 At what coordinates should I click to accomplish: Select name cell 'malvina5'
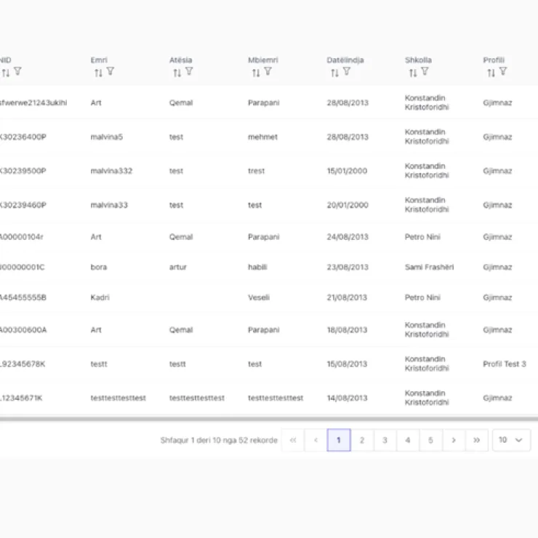pyautogui.click(x=107, y=137)
